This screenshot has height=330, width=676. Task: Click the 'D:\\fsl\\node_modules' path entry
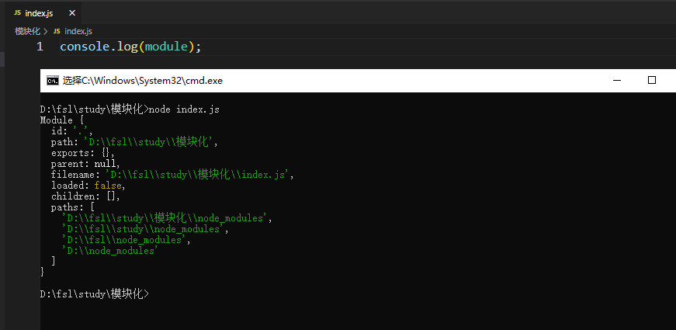coord(127,239)
